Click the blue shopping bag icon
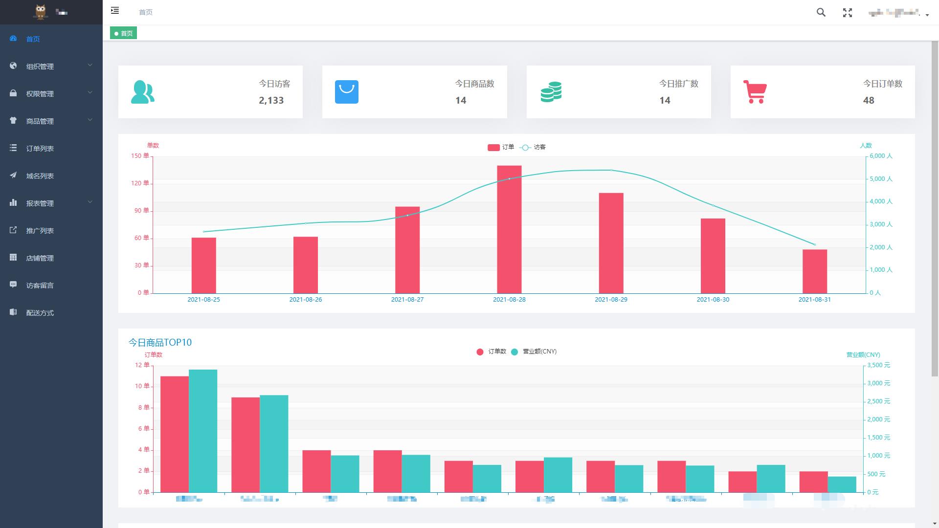The height and width of the screenshot is (528, 939). [346, 92]
